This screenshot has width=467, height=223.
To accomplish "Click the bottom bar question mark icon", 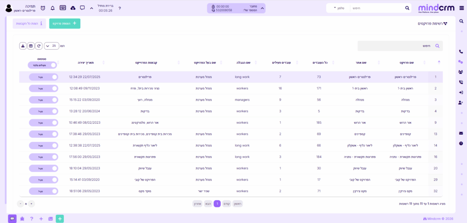I will point(31,219).
